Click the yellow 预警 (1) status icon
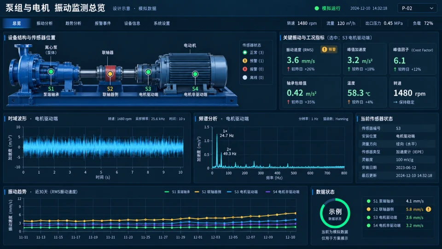Image resolution: width=442 pixels, height=249 pixels. (x=244, y=61)
